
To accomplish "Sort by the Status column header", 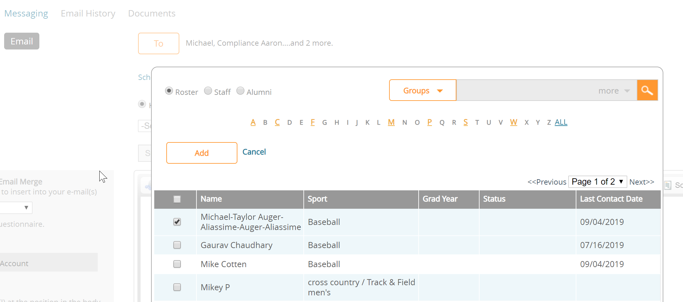I will [494, 199].
